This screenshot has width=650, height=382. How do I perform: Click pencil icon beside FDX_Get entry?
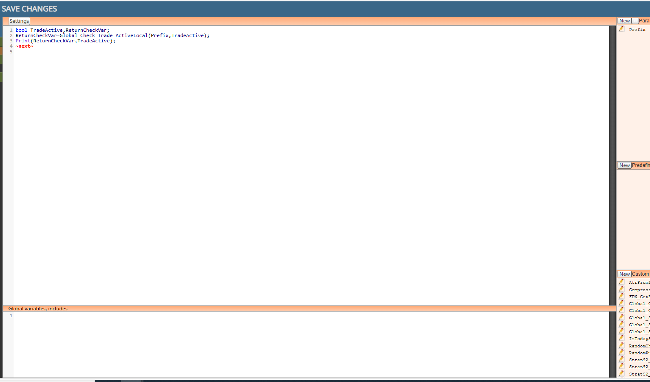click(621, 296)
